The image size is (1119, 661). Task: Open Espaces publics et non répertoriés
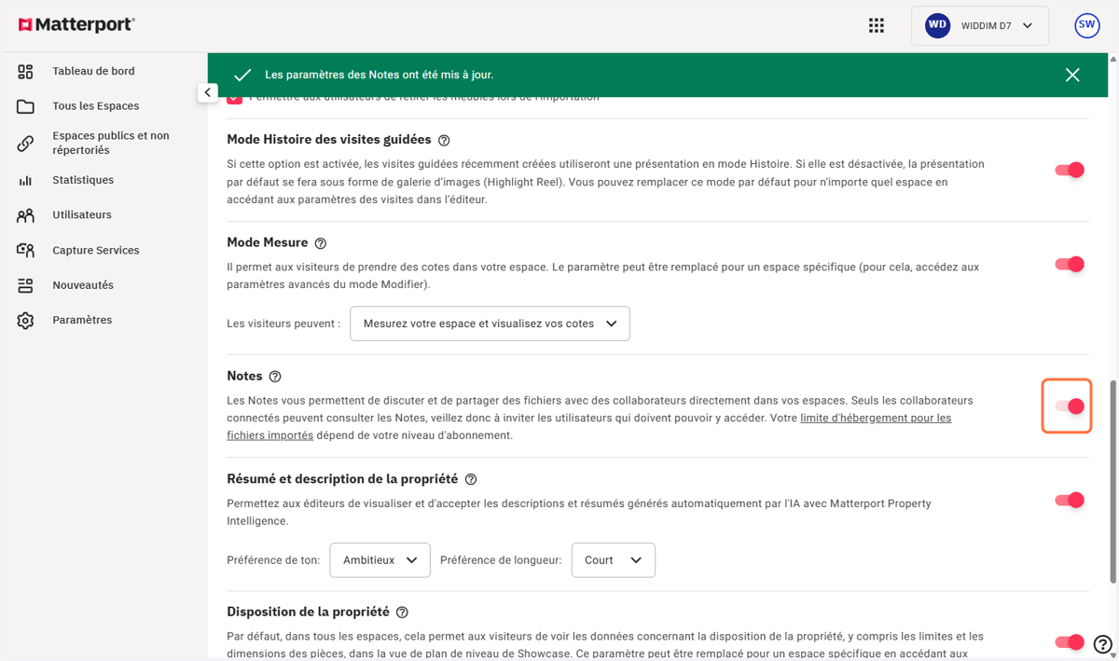(111, 143)
